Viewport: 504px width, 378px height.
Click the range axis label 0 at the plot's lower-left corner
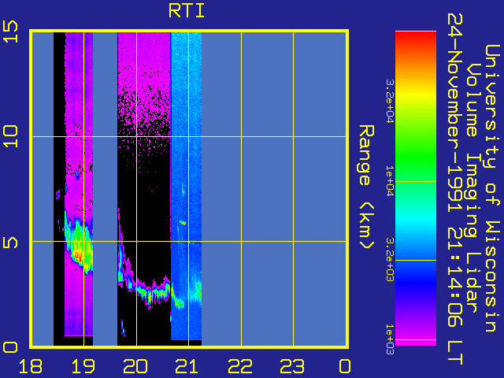10,347
